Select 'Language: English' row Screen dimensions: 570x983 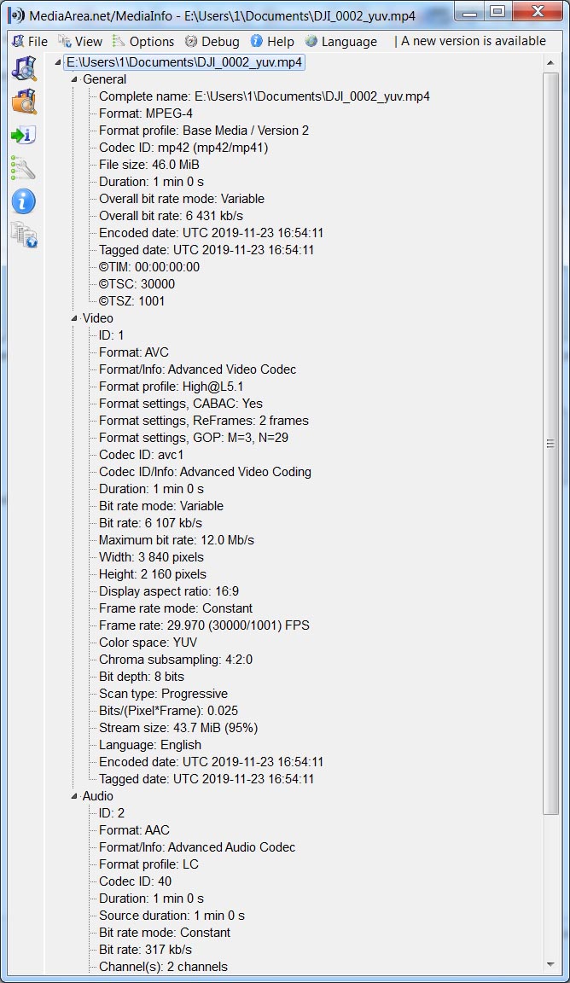coord(150,745)
